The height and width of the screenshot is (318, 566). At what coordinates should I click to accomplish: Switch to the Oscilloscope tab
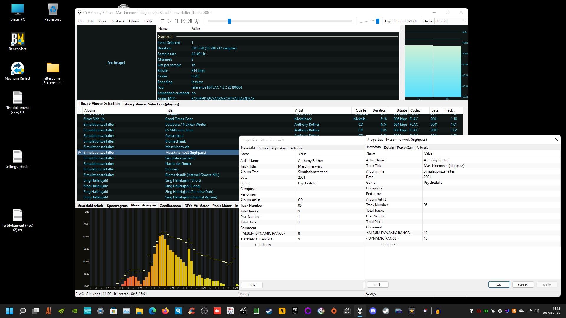click(170, 206)
